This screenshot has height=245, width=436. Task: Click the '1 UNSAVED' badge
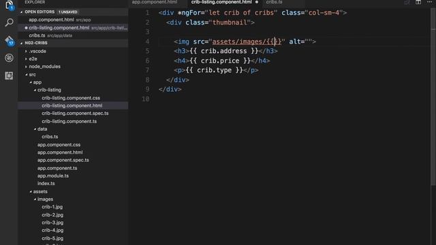coord(68,12)
